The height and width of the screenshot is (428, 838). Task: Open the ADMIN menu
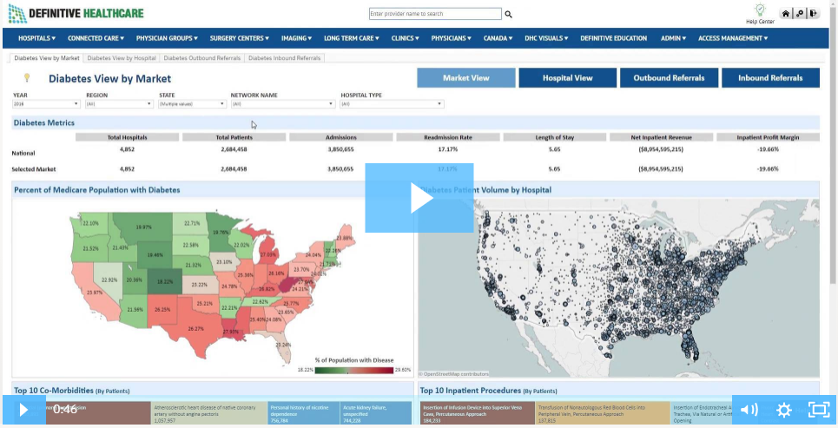[x=673, y=38]
